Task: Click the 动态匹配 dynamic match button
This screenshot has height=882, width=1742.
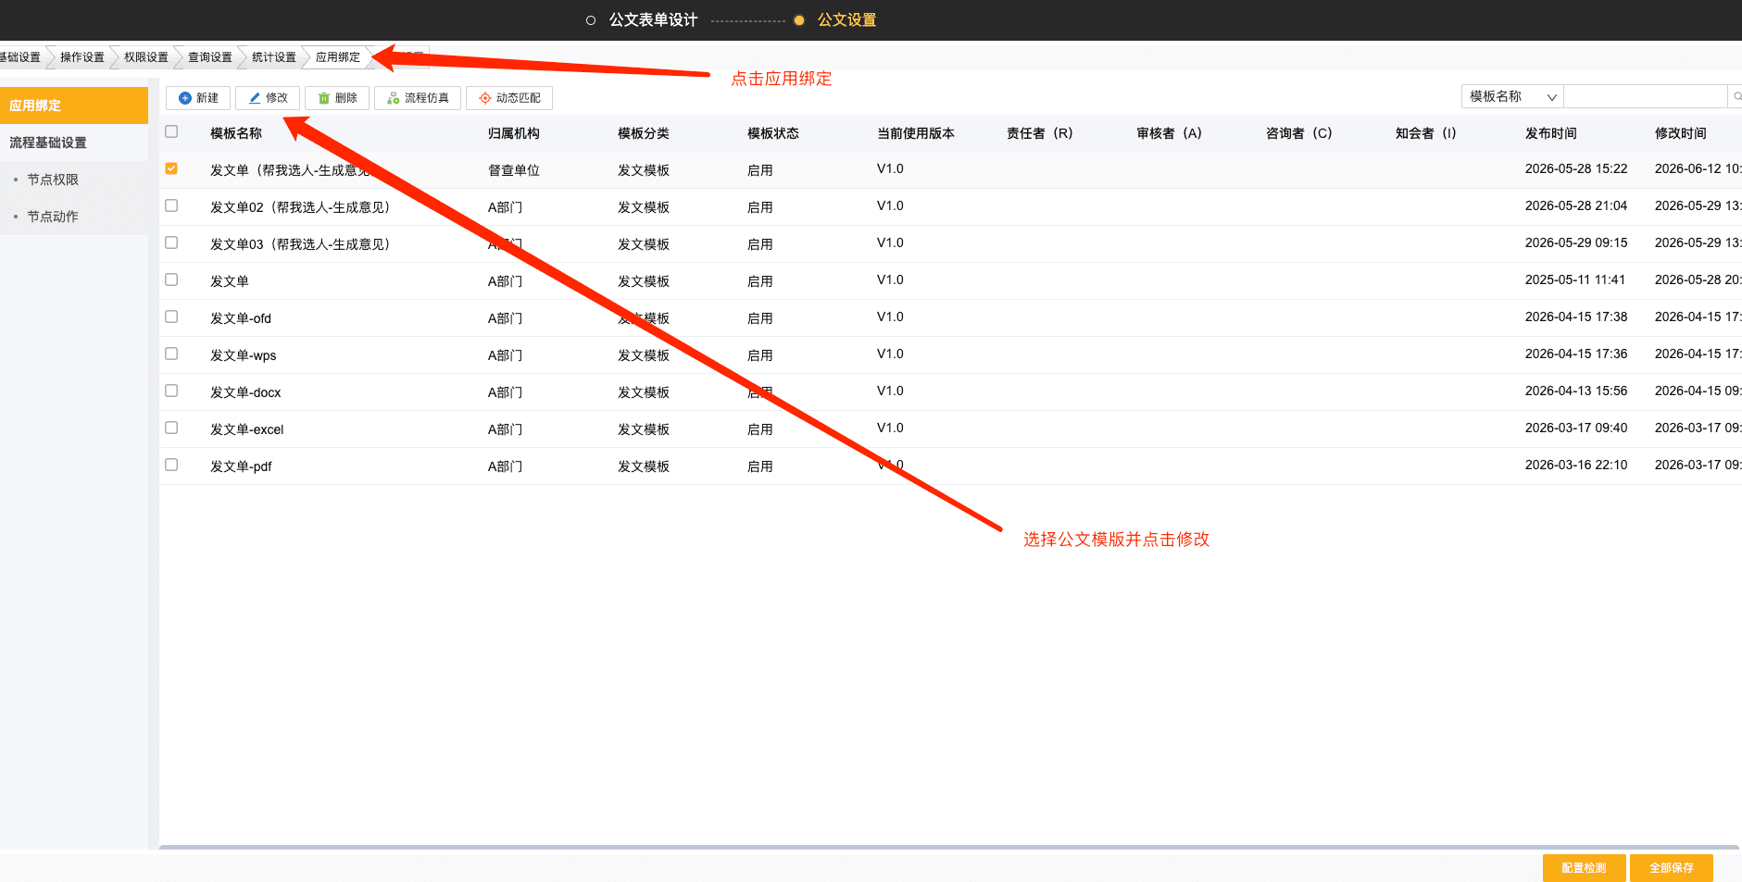Action: coord(509,98)
